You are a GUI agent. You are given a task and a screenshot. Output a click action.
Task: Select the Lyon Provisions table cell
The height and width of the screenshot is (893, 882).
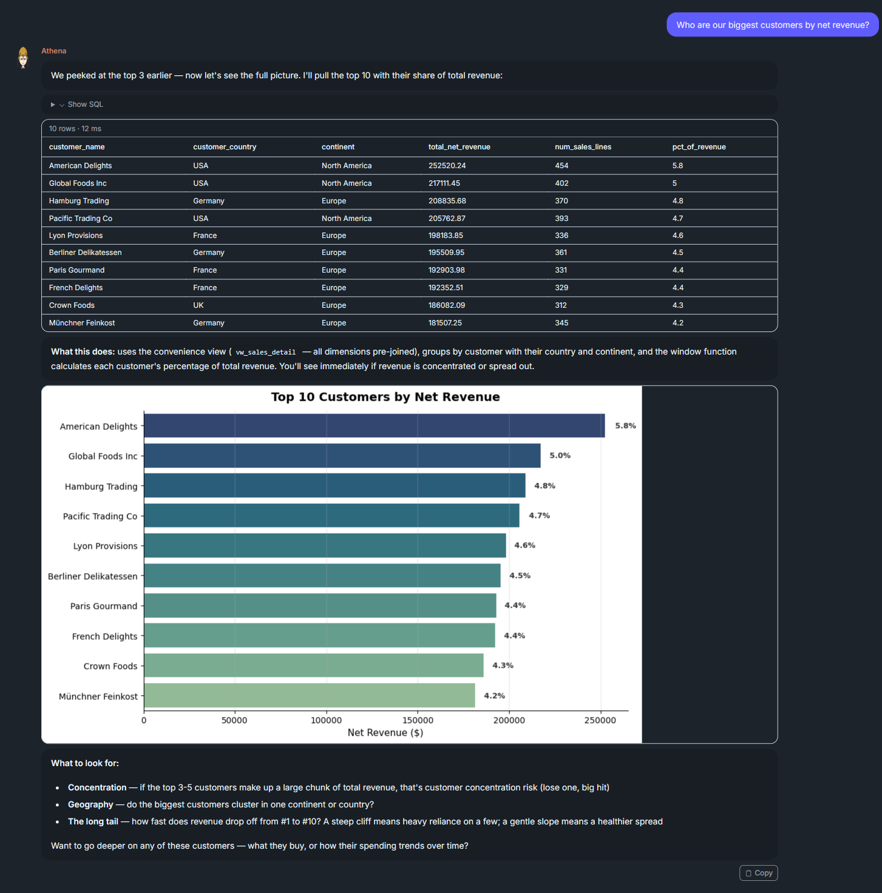click(x=76, y=236)
